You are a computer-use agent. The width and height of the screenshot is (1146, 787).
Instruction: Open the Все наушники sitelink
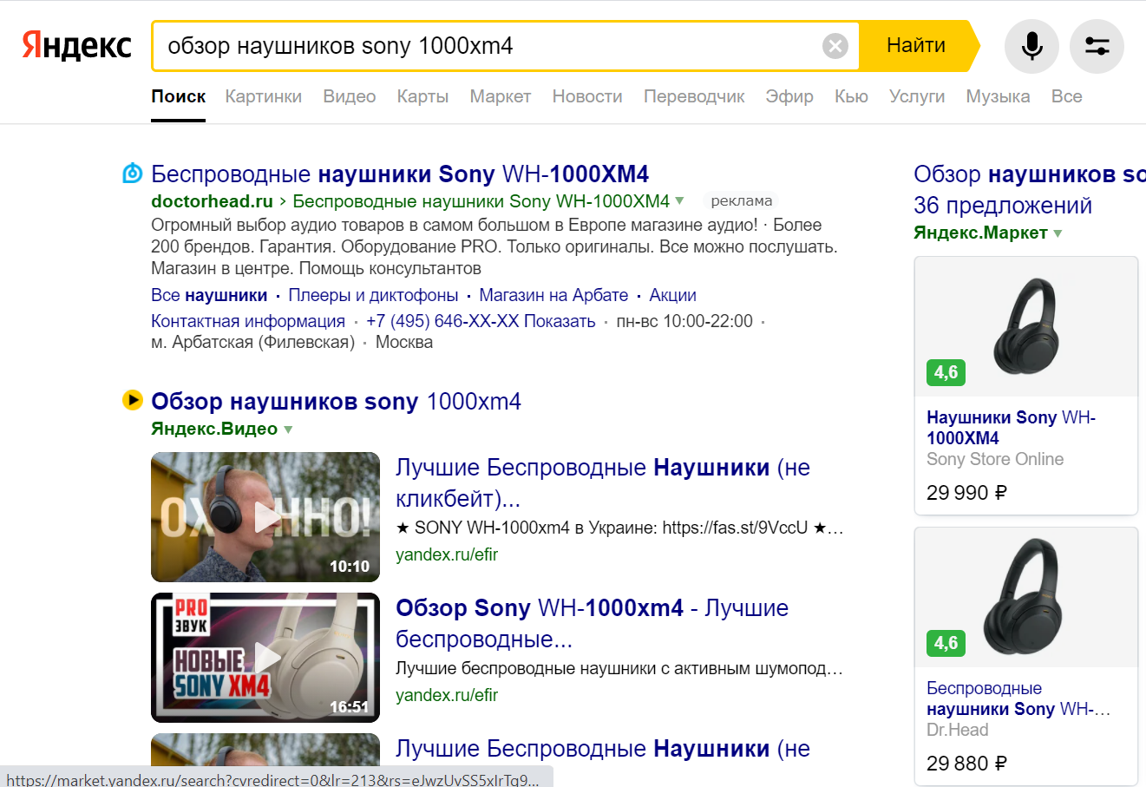(x=209, y=295)
